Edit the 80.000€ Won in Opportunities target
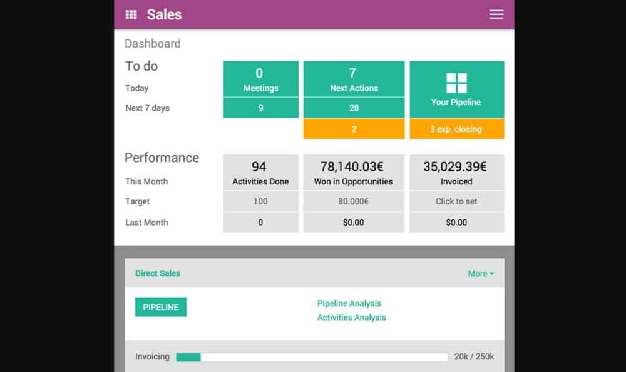This screenshot has width=626, height=372. pyautogui.click(x=354, y=201)
